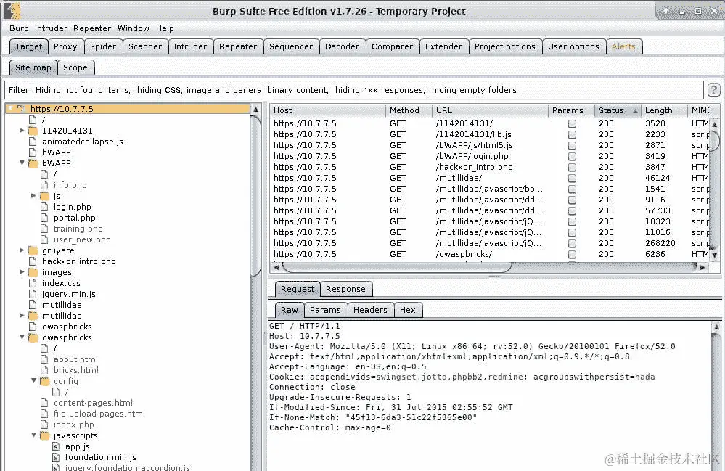The width and height of the screenshot is (725, 471).
Task: Toggle Params checkbox for /mutillidae/ row
Action: coord(572,178)
